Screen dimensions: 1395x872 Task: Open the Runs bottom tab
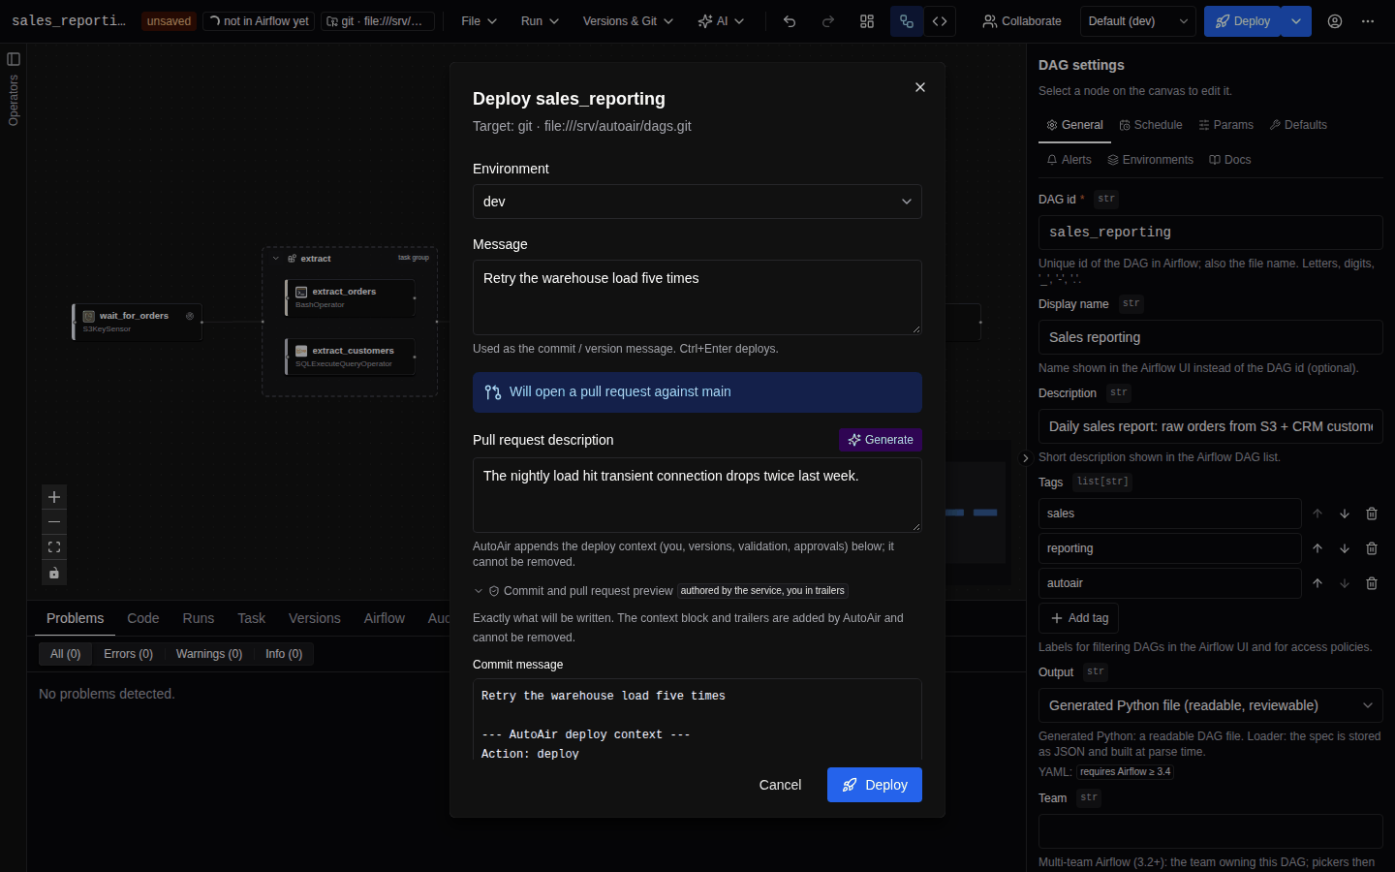point(199,618)
